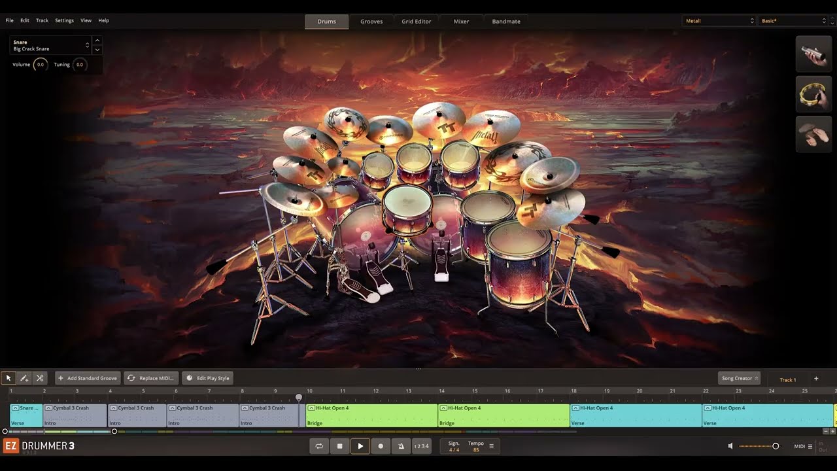This screenshot has height=471, width=837.
Task: Click the snare Tuning knob
Action: pyautogui.click(x=80, y=65)
